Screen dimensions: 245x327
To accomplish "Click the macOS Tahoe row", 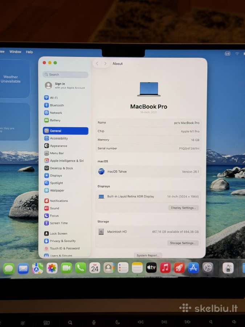I will [x=148, y=171].
